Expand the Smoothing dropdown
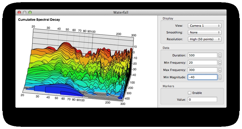This screenshot has height=129, width=242. tap(204, 32)
